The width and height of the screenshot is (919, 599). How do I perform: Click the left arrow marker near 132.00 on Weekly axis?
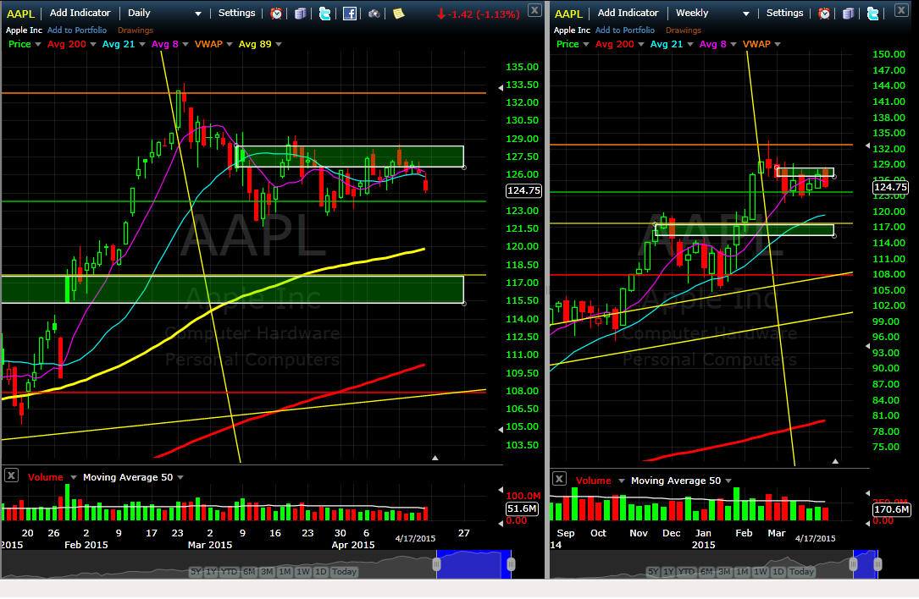(x=868, y=146)
